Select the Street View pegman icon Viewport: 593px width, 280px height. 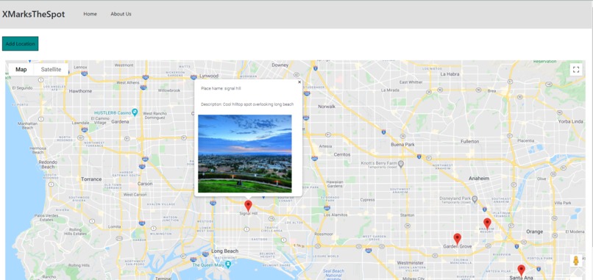click(x=576, y=261)
